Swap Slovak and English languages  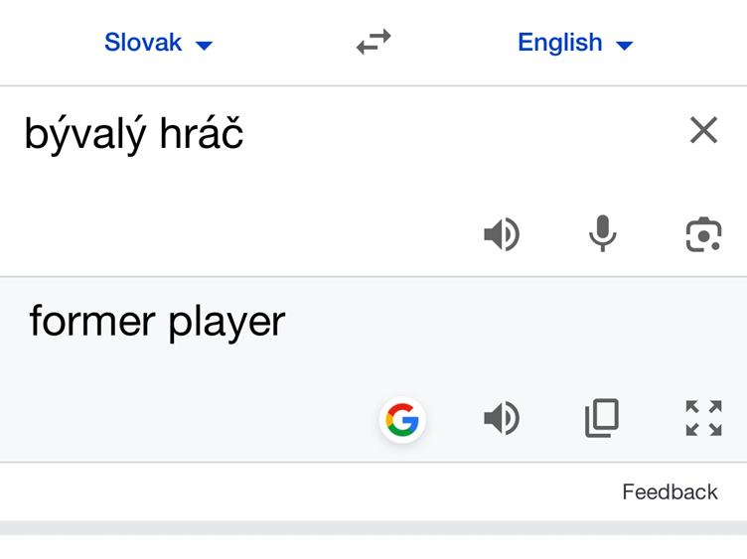373,42
